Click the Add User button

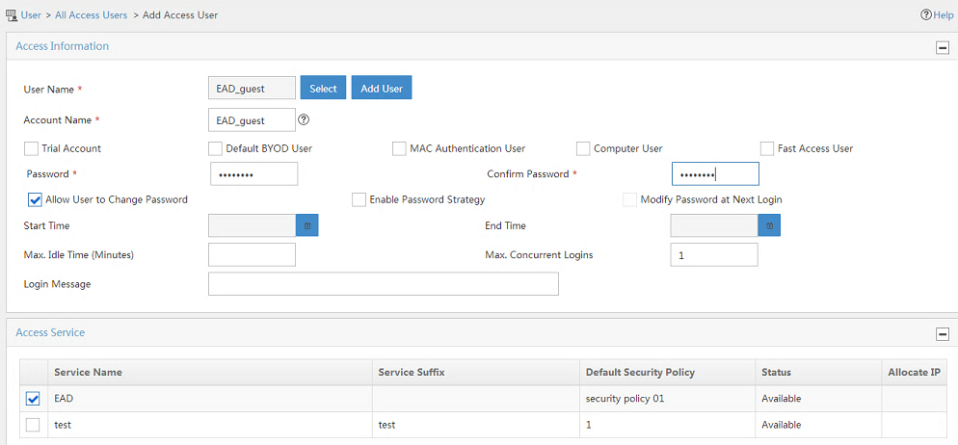pos(382,88)
